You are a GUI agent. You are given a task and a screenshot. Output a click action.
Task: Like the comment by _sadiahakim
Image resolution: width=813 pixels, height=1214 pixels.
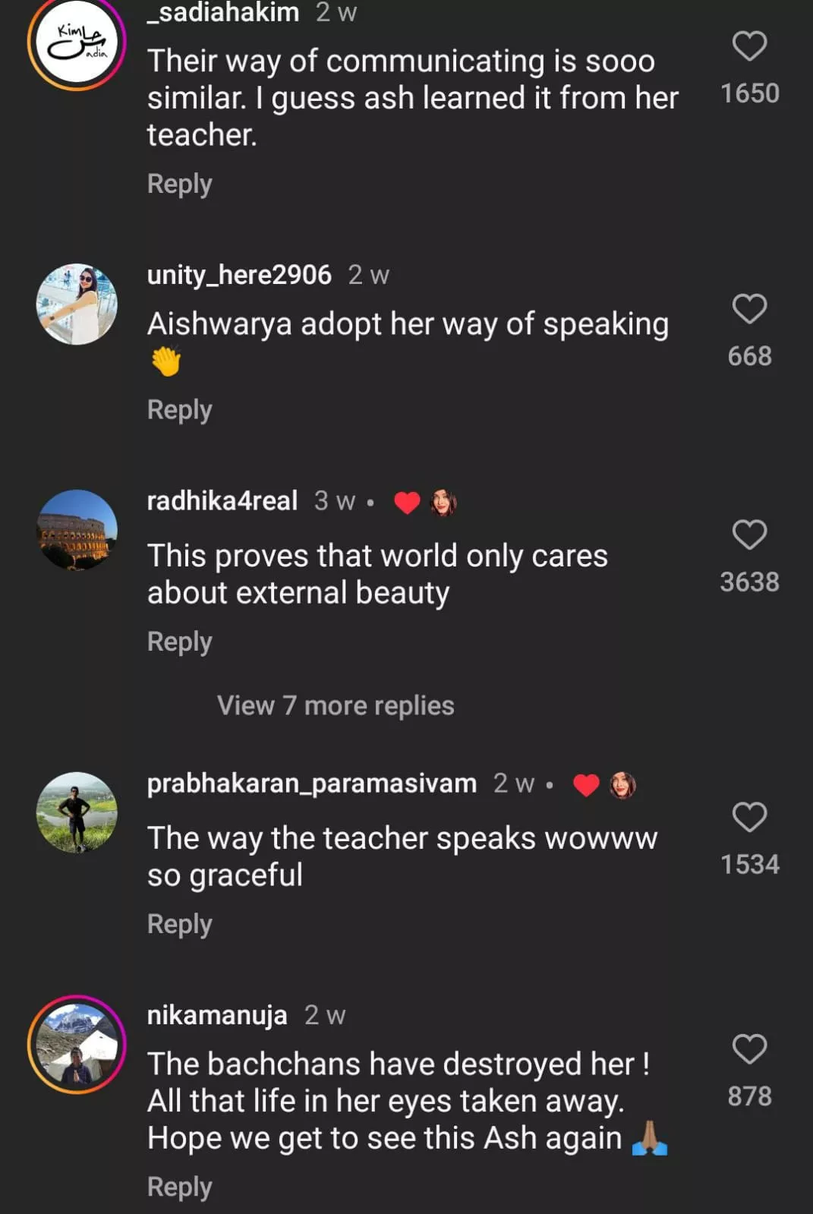pyautogui.click(x=749, y=46)
